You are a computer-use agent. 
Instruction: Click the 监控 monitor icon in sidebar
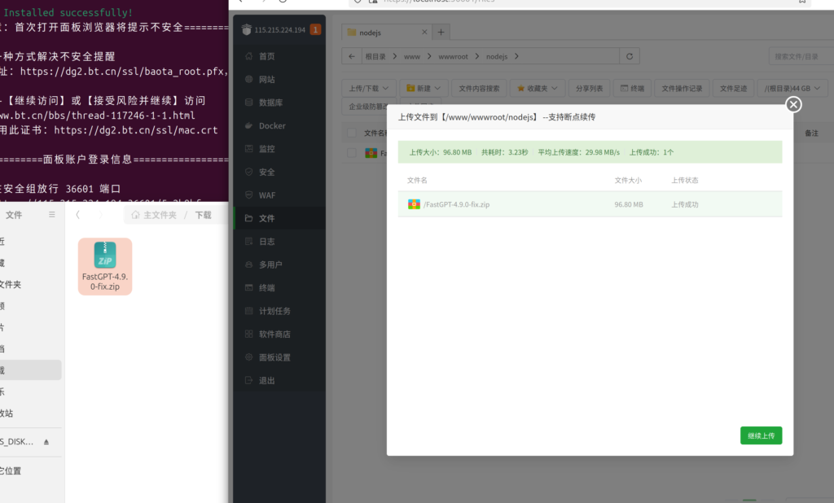248,149
